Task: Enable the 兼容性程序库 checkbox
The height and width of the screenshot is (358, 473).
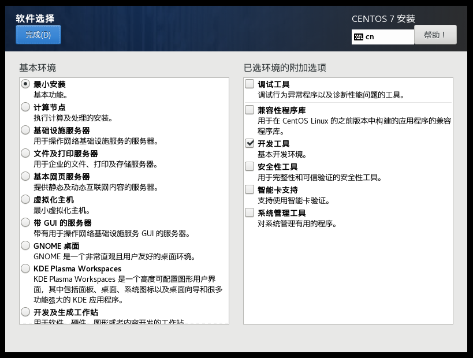Action: click(x=249, y=110)
